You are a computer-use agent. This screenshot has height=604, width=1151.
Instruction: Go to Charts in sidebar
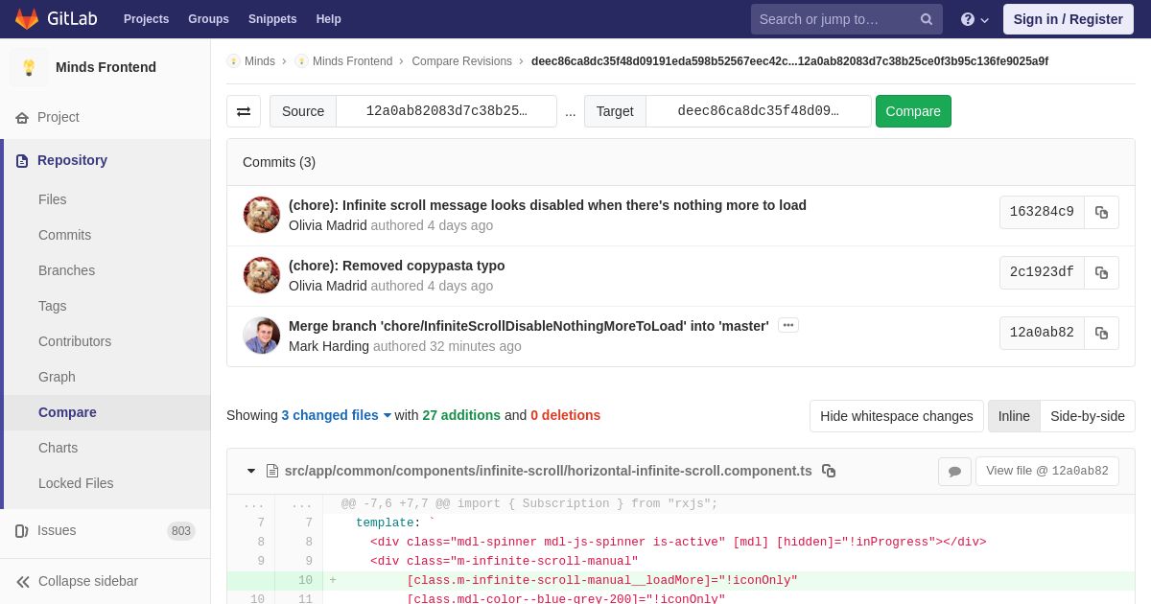click(58, 448)
